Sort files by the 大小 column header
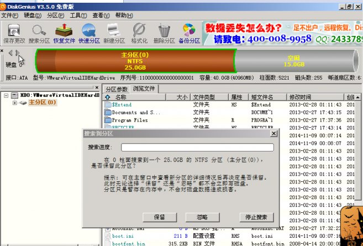 (178, 97)
